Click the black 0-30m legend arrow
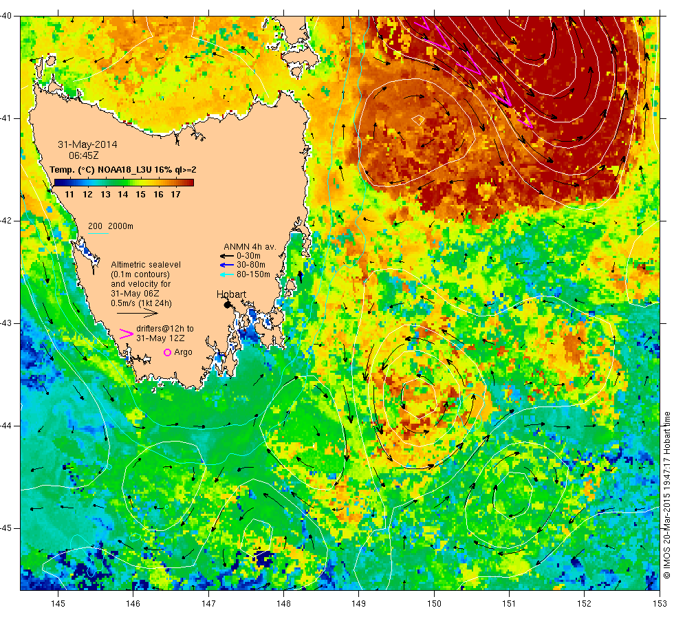The image size is (674, 619). (227, 256)
